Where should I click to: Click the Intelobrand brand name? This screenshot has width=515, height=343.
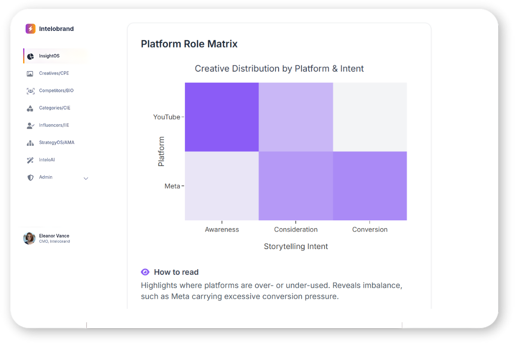pyautogui.click(x=56, y=29)
